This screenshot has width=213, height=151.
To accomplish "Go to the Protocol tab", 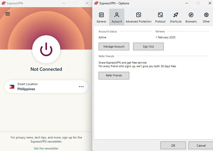I will (160, 17).
